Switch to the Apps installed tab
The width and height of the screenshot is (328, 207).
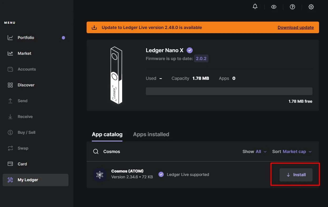151,134
